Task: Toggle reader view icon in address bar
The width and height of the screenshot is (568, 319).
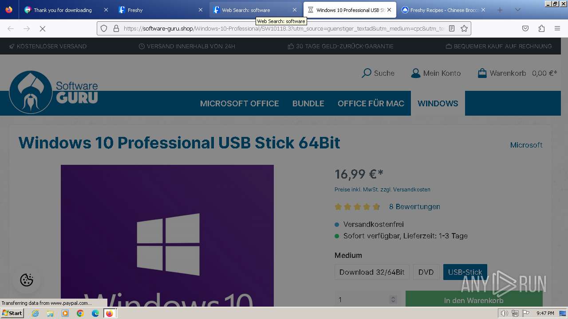Action: tap(452, 28)
